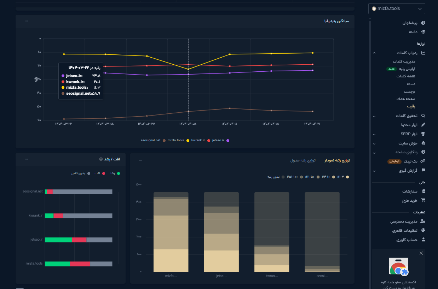Click the bug icon for خزش سایت
Image resolution: width=438 pixels, height=289 pixels.
423,143
